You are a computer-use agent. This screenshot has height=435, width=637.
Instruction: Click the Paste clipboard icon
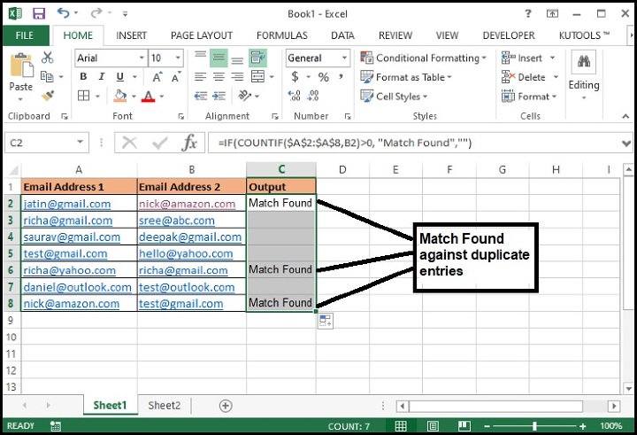click(x=21, y=66)
